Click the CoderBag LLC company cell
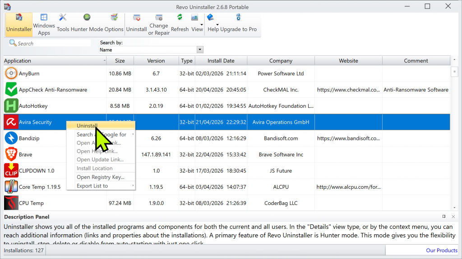462x259 pixels. (281, 203)
